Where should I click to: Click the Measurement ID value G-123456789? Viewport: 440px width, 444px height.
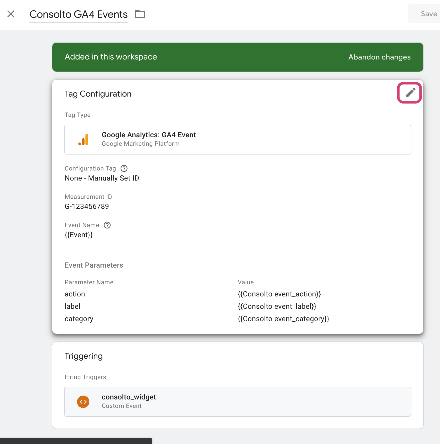tap(87, 207)
